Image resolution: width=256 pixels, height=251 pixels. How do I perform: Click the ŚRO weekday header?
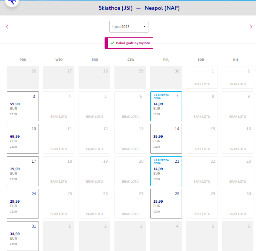pos(95,60)
